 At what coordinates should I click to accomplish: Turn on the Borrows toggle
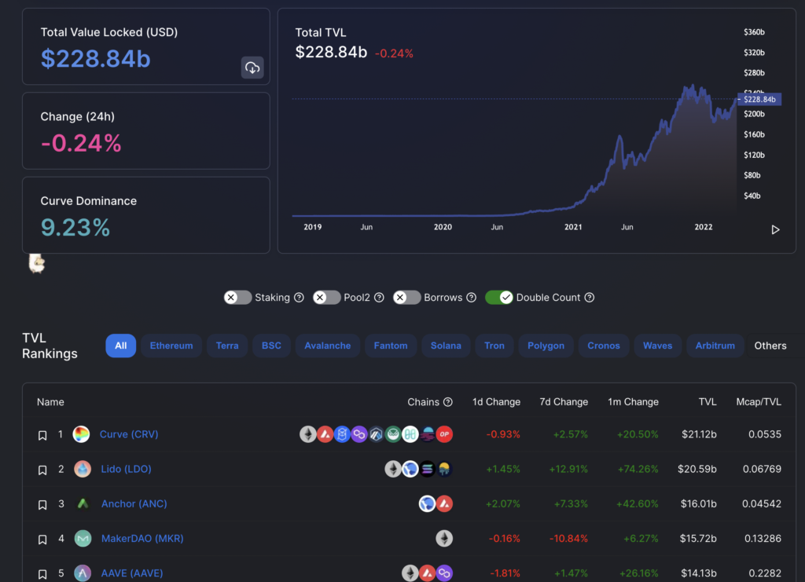coord(406,297)
